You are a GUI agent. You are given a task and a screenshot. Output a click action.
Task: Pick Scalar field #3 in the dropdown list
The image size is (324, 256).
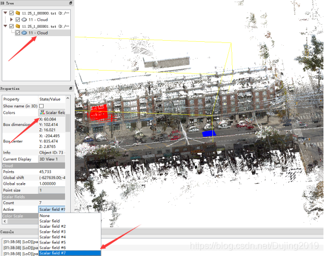click(x=70, y=232)
